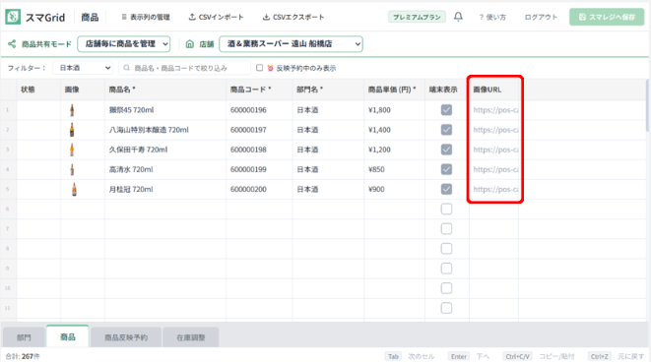
Task: Check the 端末表示 box in row 7
Action: tap(446, 229)
